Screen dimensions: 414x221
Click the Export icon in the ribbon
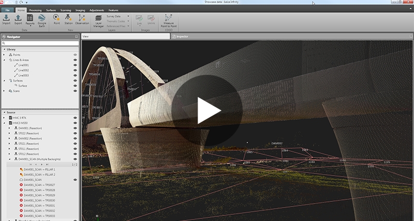click(x=19, y=19)
